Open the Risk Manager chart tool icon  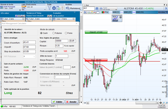pyautogui.click(x=115, y=19)
